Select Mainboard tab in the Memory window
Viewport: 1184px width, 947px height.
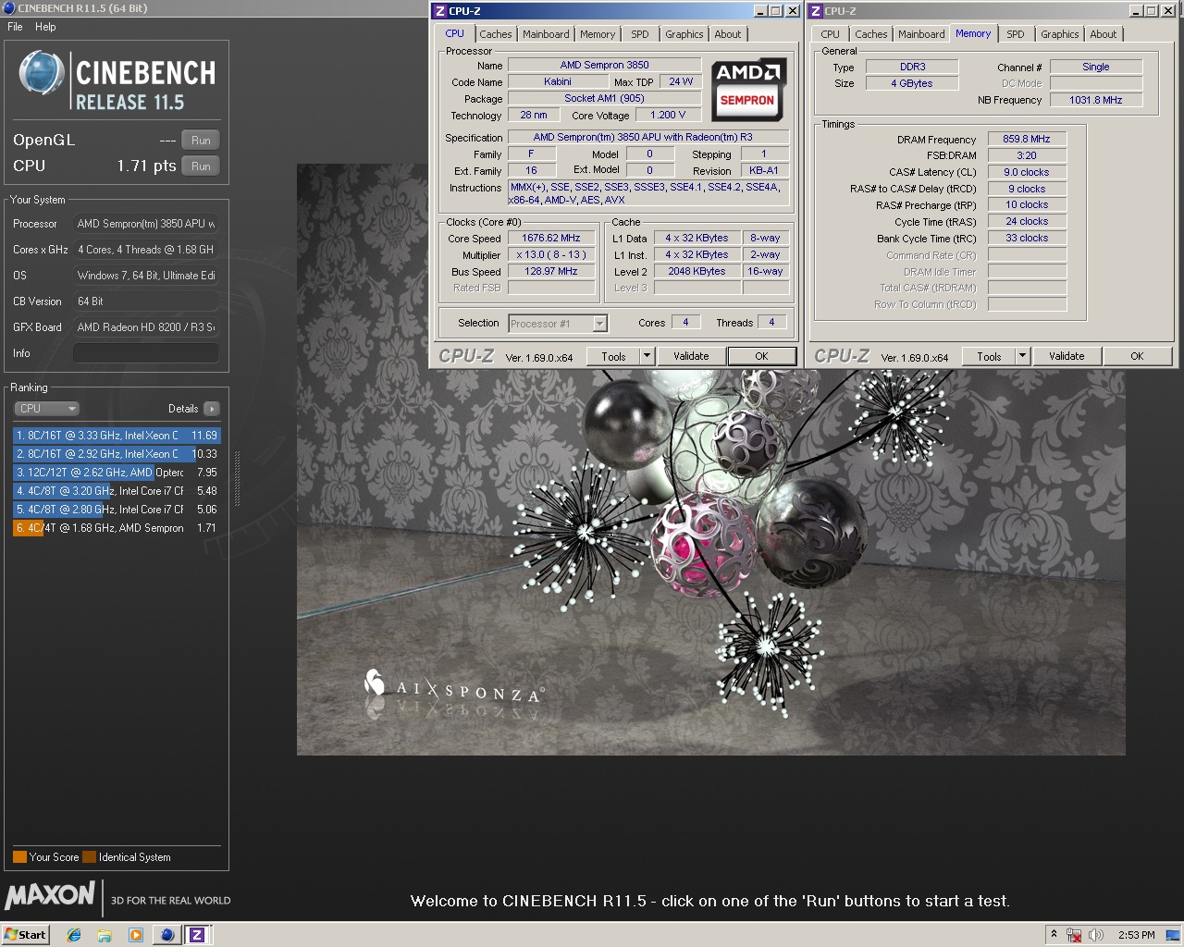(921, 34)
